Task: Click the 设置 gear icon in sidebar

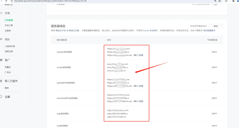Action: pyautogui.click(x=1, y=97)
